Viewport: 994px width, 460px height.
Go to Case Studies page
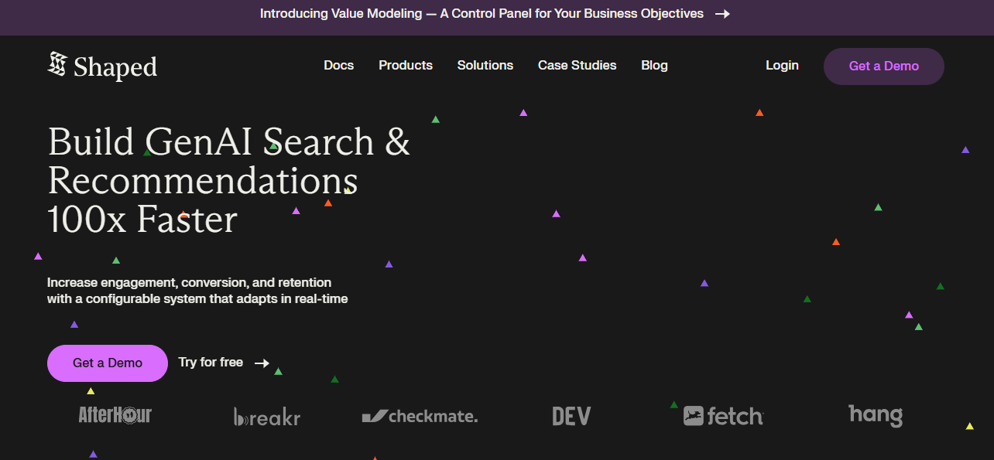tap(578, 66)
